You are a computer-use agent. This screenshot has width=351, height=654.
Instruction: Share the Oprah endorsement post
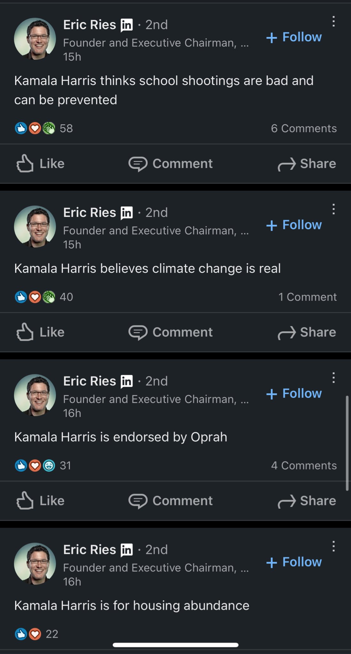pos(307,501)
